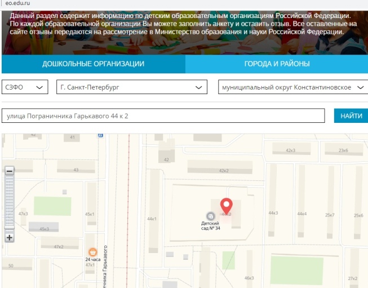Click the map zoom in plus button
Viewport: 368px width, 288px height.
point(9,237)
